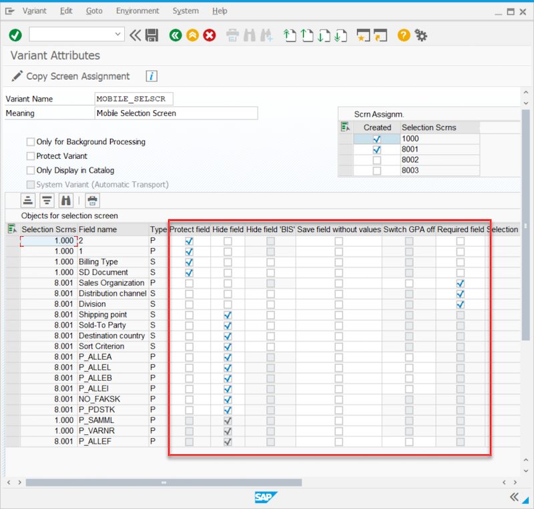
Task: Click the horizontal scrollbar thumb at bottom
Action: point(164,482)
